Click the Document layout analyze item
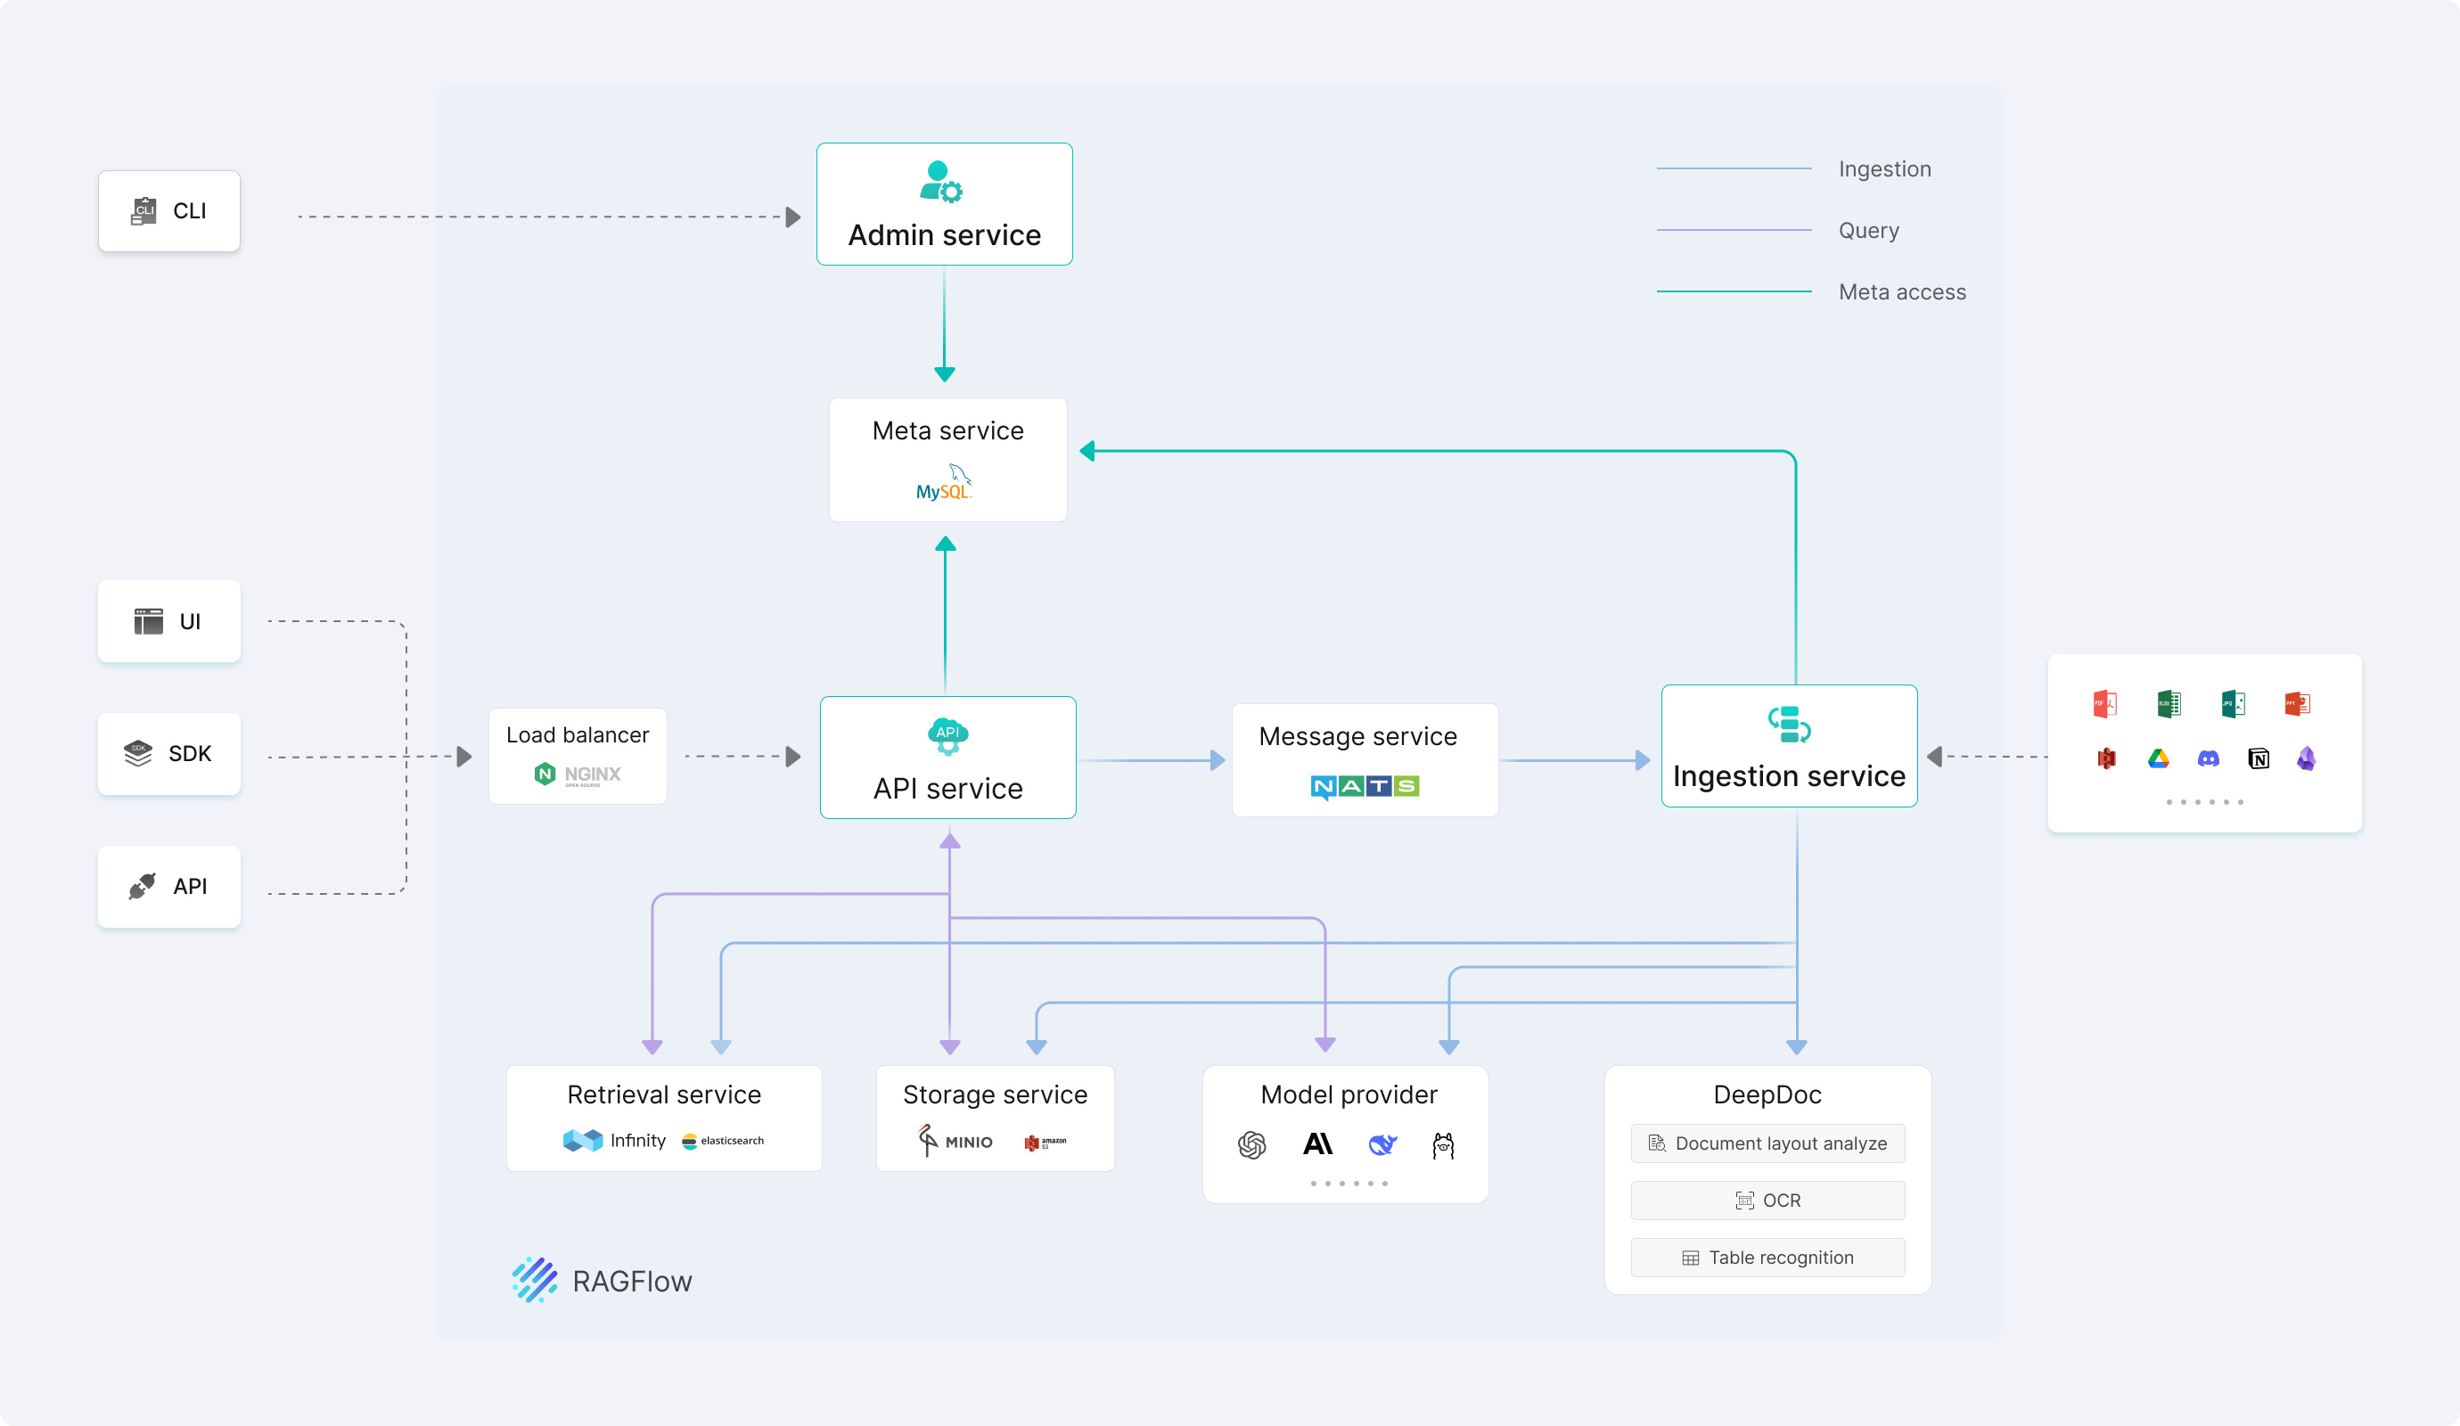 [1767, 1144]
